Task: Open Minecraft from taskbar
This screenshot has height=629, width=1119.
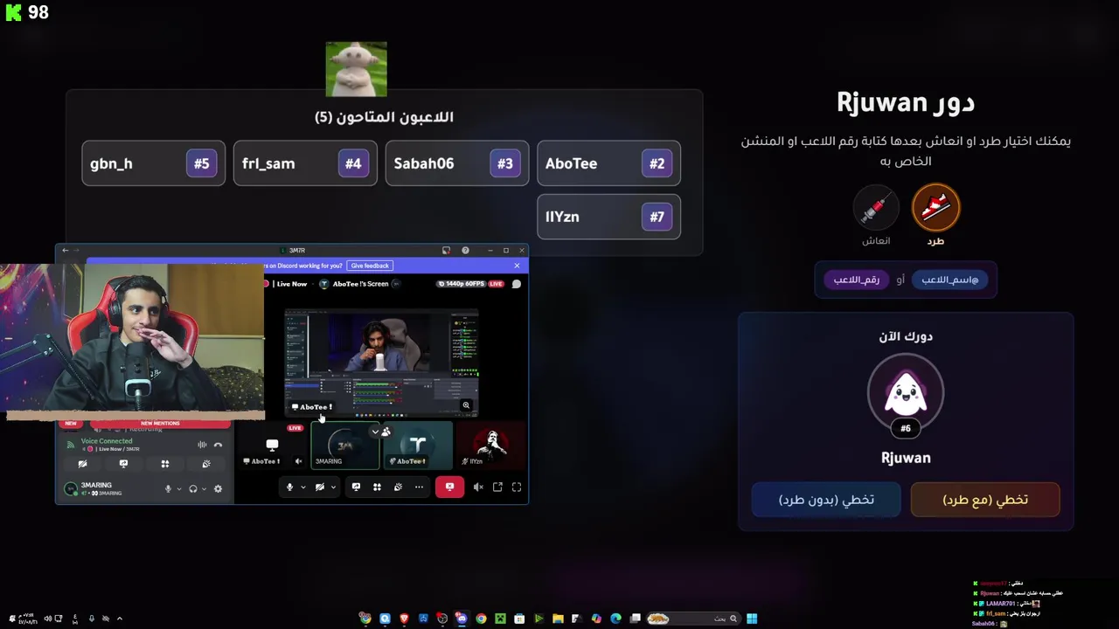Action: pyautogui.click(x=500, y=619)
